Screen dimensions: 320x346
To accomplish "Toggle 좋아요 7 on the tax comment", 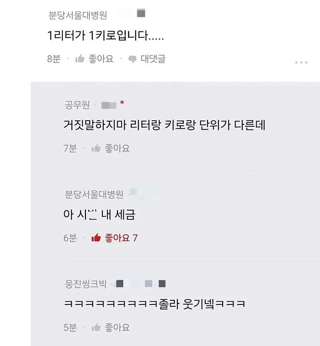I will (x=121, y=238).
